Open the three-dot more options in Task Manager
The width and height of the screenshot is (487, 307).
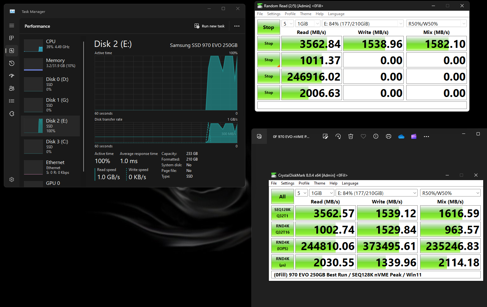[237, 26]
